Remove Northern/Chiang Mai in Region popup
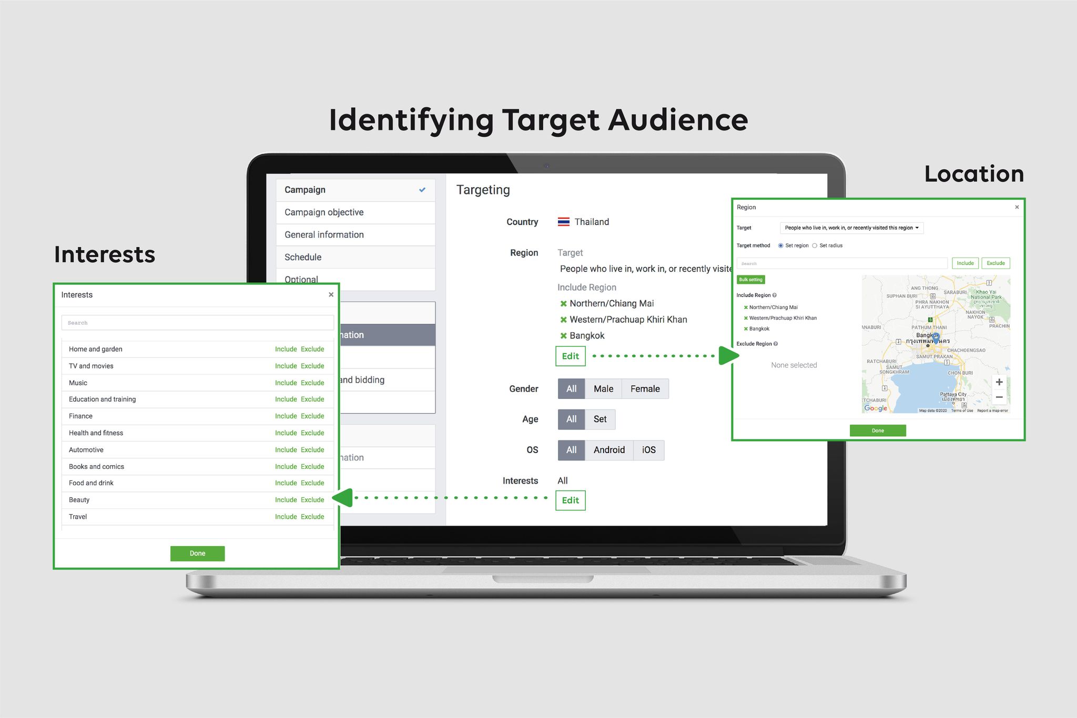Screen dimensions: 1077x718 click(746, 307)
